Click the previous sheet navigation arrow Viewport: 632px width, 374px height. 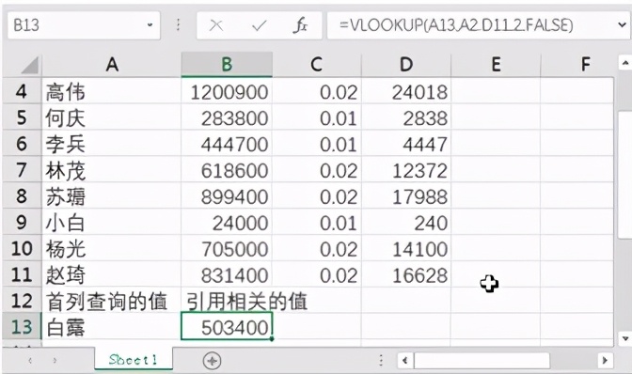[30, 360]
